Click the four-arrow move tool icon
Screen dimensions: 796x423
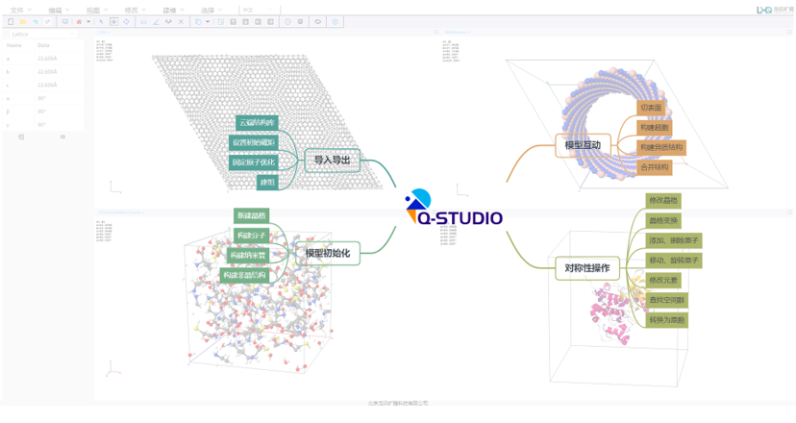(x=126, y=21)
